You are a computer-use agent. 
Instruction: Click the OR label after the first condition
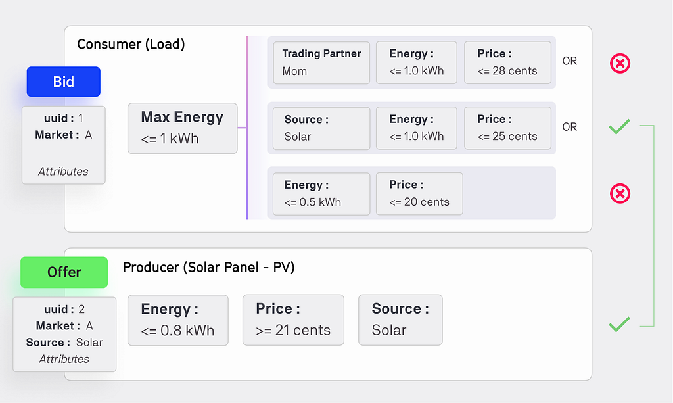(570, 61)
